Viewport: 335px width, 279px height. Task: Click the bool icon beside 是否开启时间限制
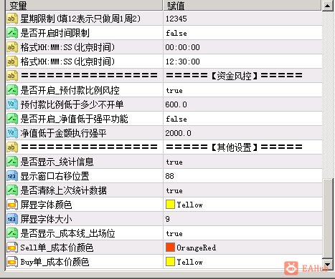[x=12, y=33]
